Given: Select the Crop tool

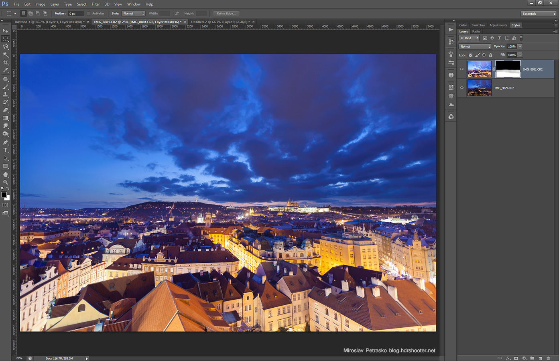Looking at the screenshot, I should 6,63.
